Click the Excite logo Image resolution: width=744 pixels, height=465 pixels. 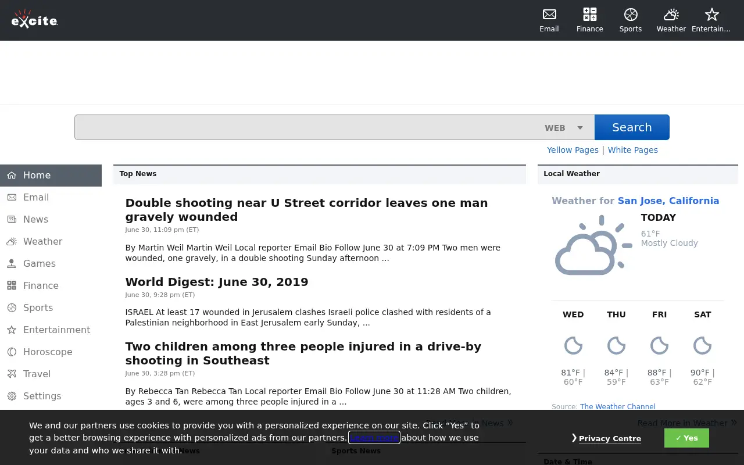coord(34,19)
